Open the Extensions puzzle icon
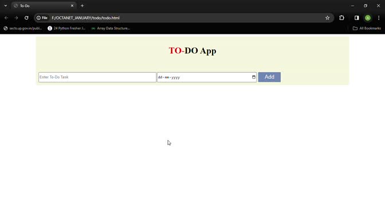This screenshot has height=206, width=385. coord(341,18)
